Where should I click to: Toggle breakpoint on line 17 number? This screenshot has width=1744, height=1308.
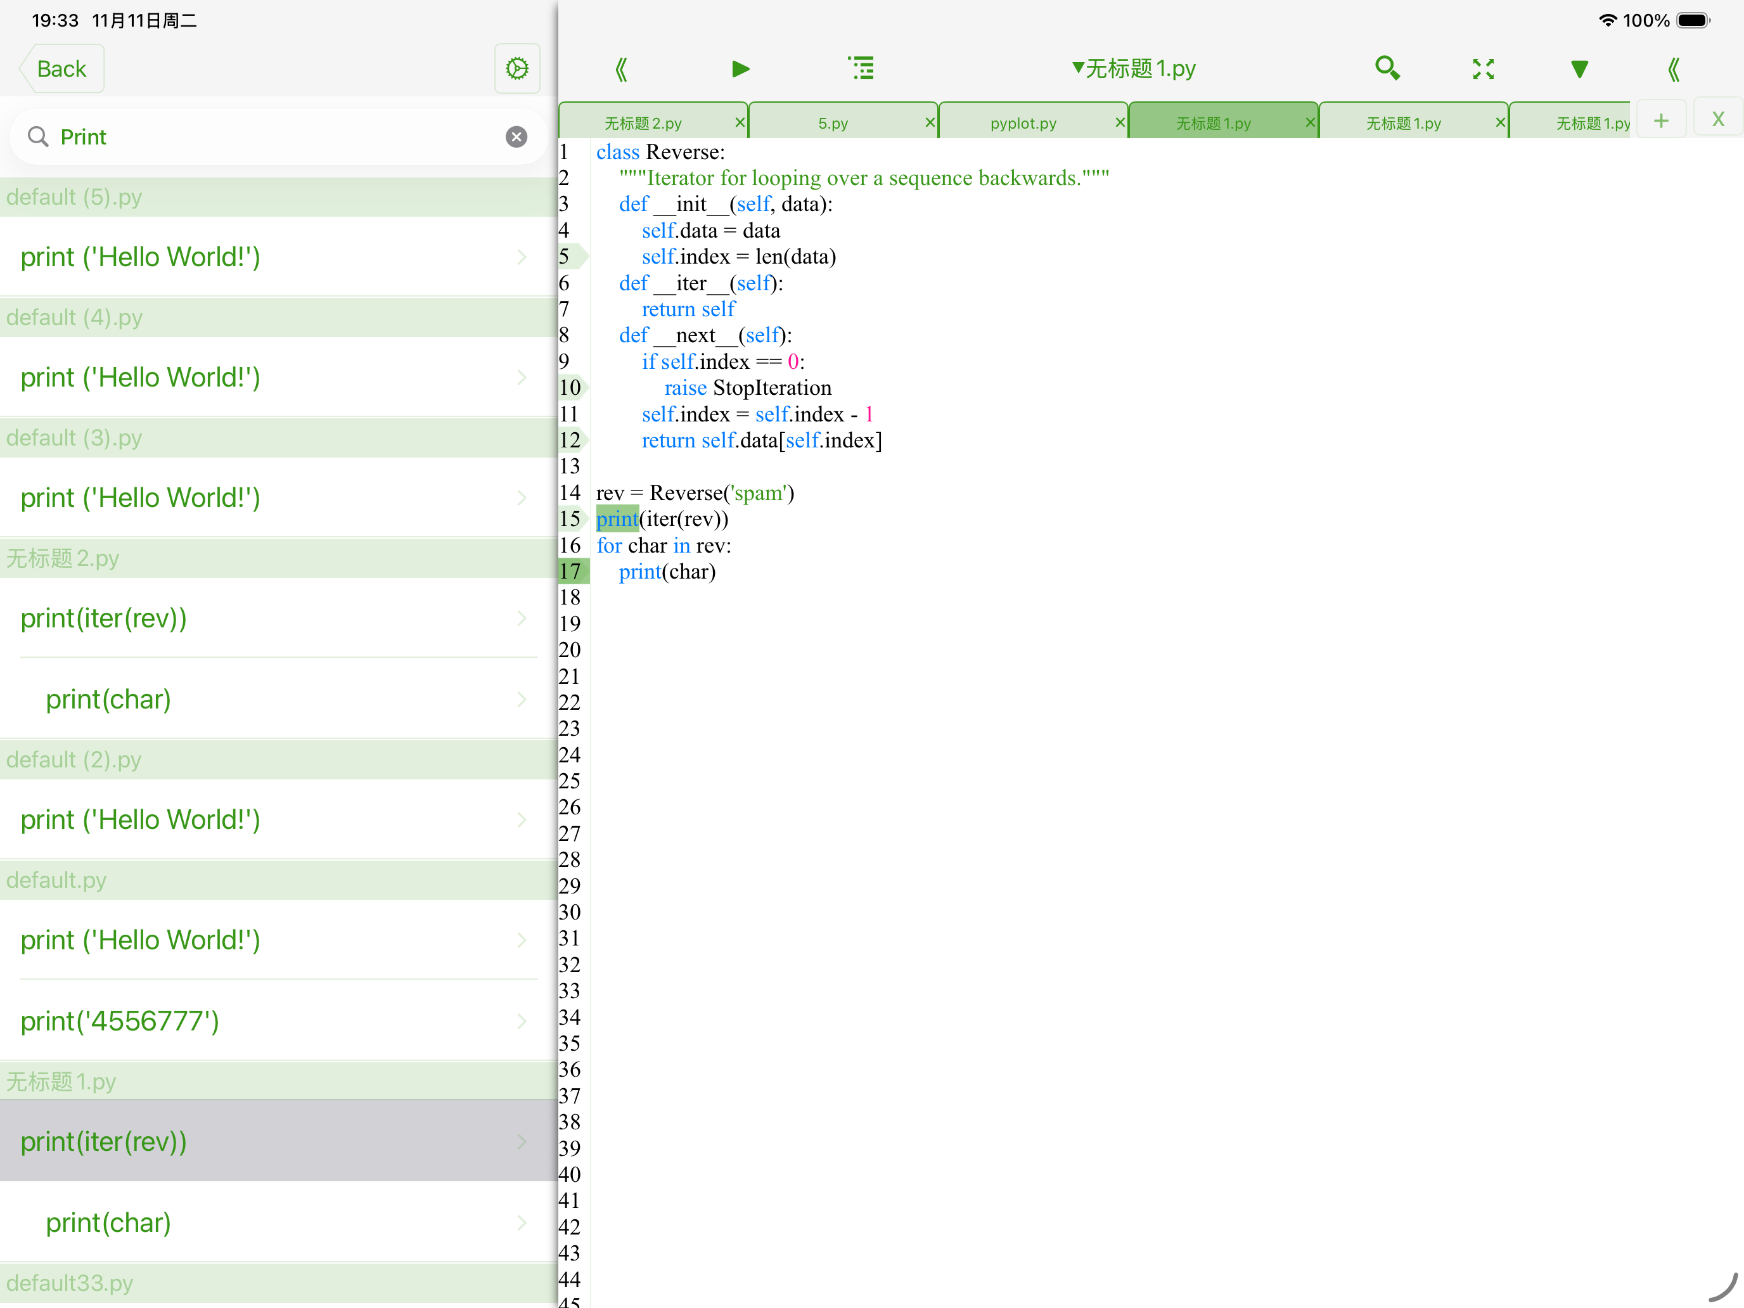point(570,572)
